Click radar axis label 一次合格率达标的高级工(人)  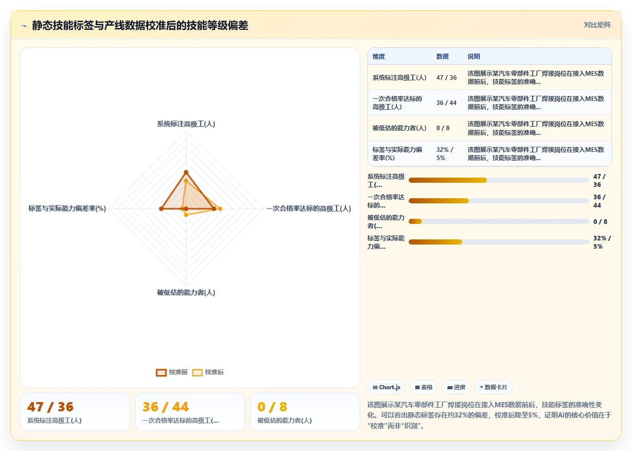(x=308, y=209)
